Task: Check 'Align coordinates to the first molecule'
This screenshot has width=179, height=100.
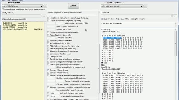Action: pyautogui.click(x=48, y=51)
